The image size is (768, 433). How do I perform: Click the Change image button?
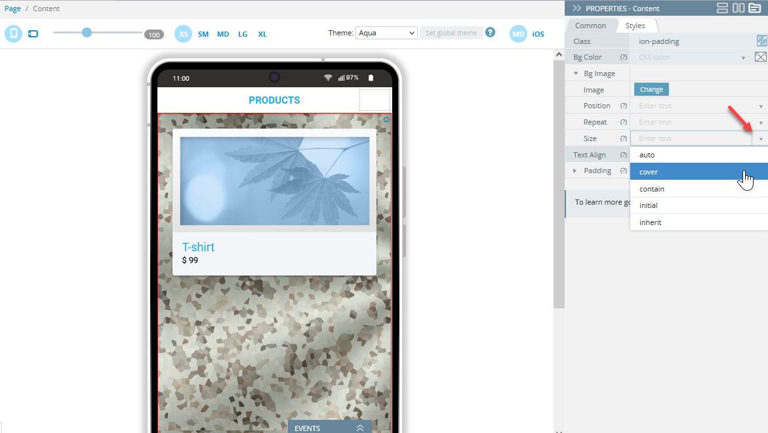pyautogui.click(x=651, y=89)
